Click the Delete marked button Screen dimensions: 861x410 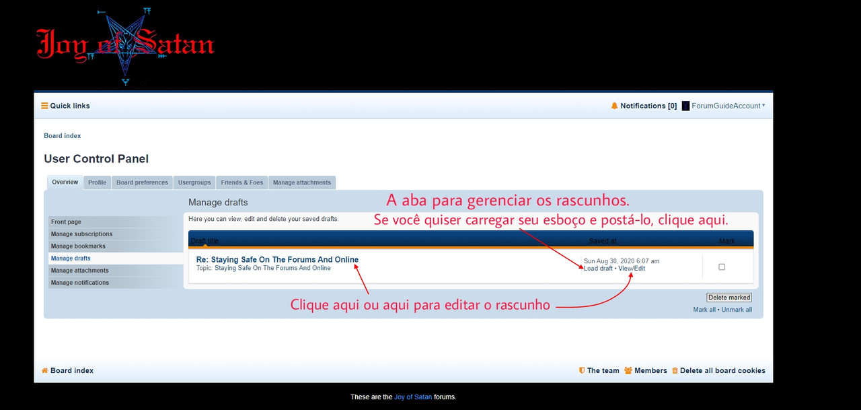(729, 298)
